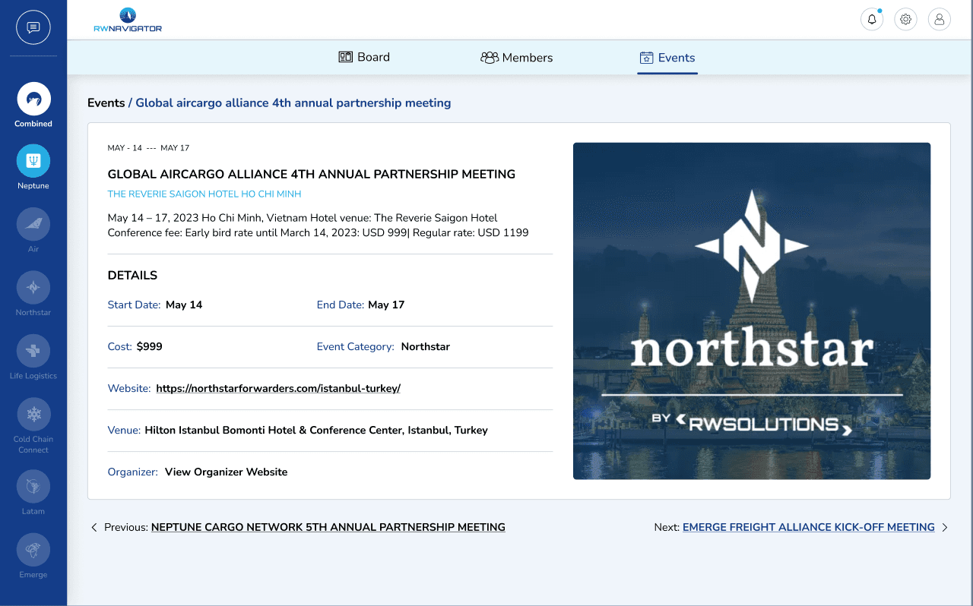Click the DETAILS section heading

click(133, 276)
